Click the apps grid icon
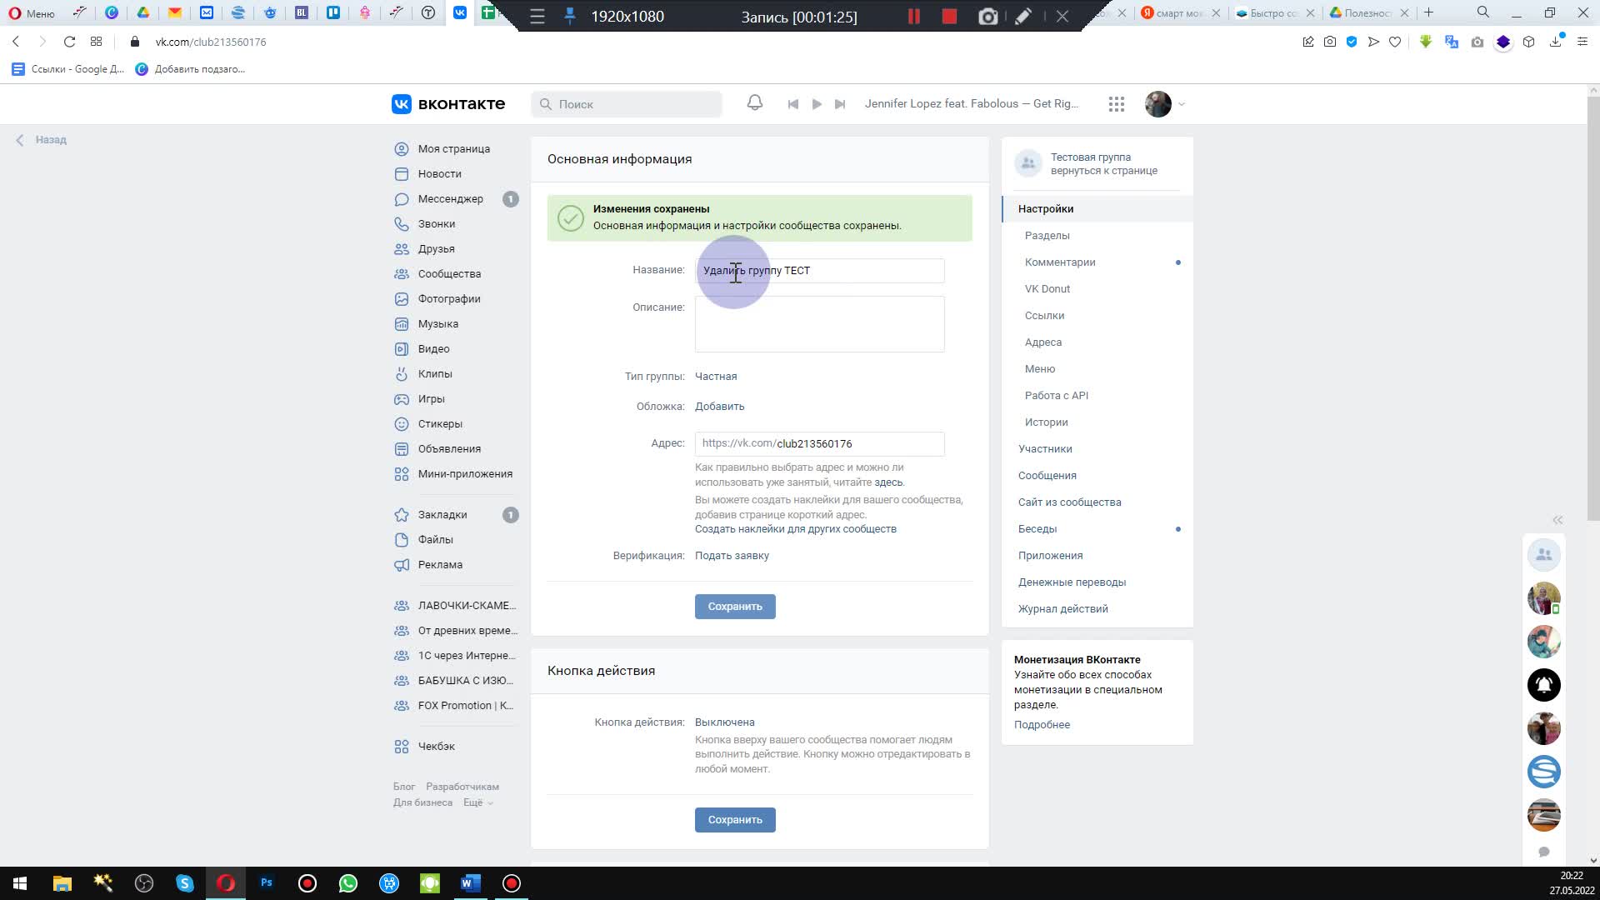The image size is (1600, 900). 1115,103
